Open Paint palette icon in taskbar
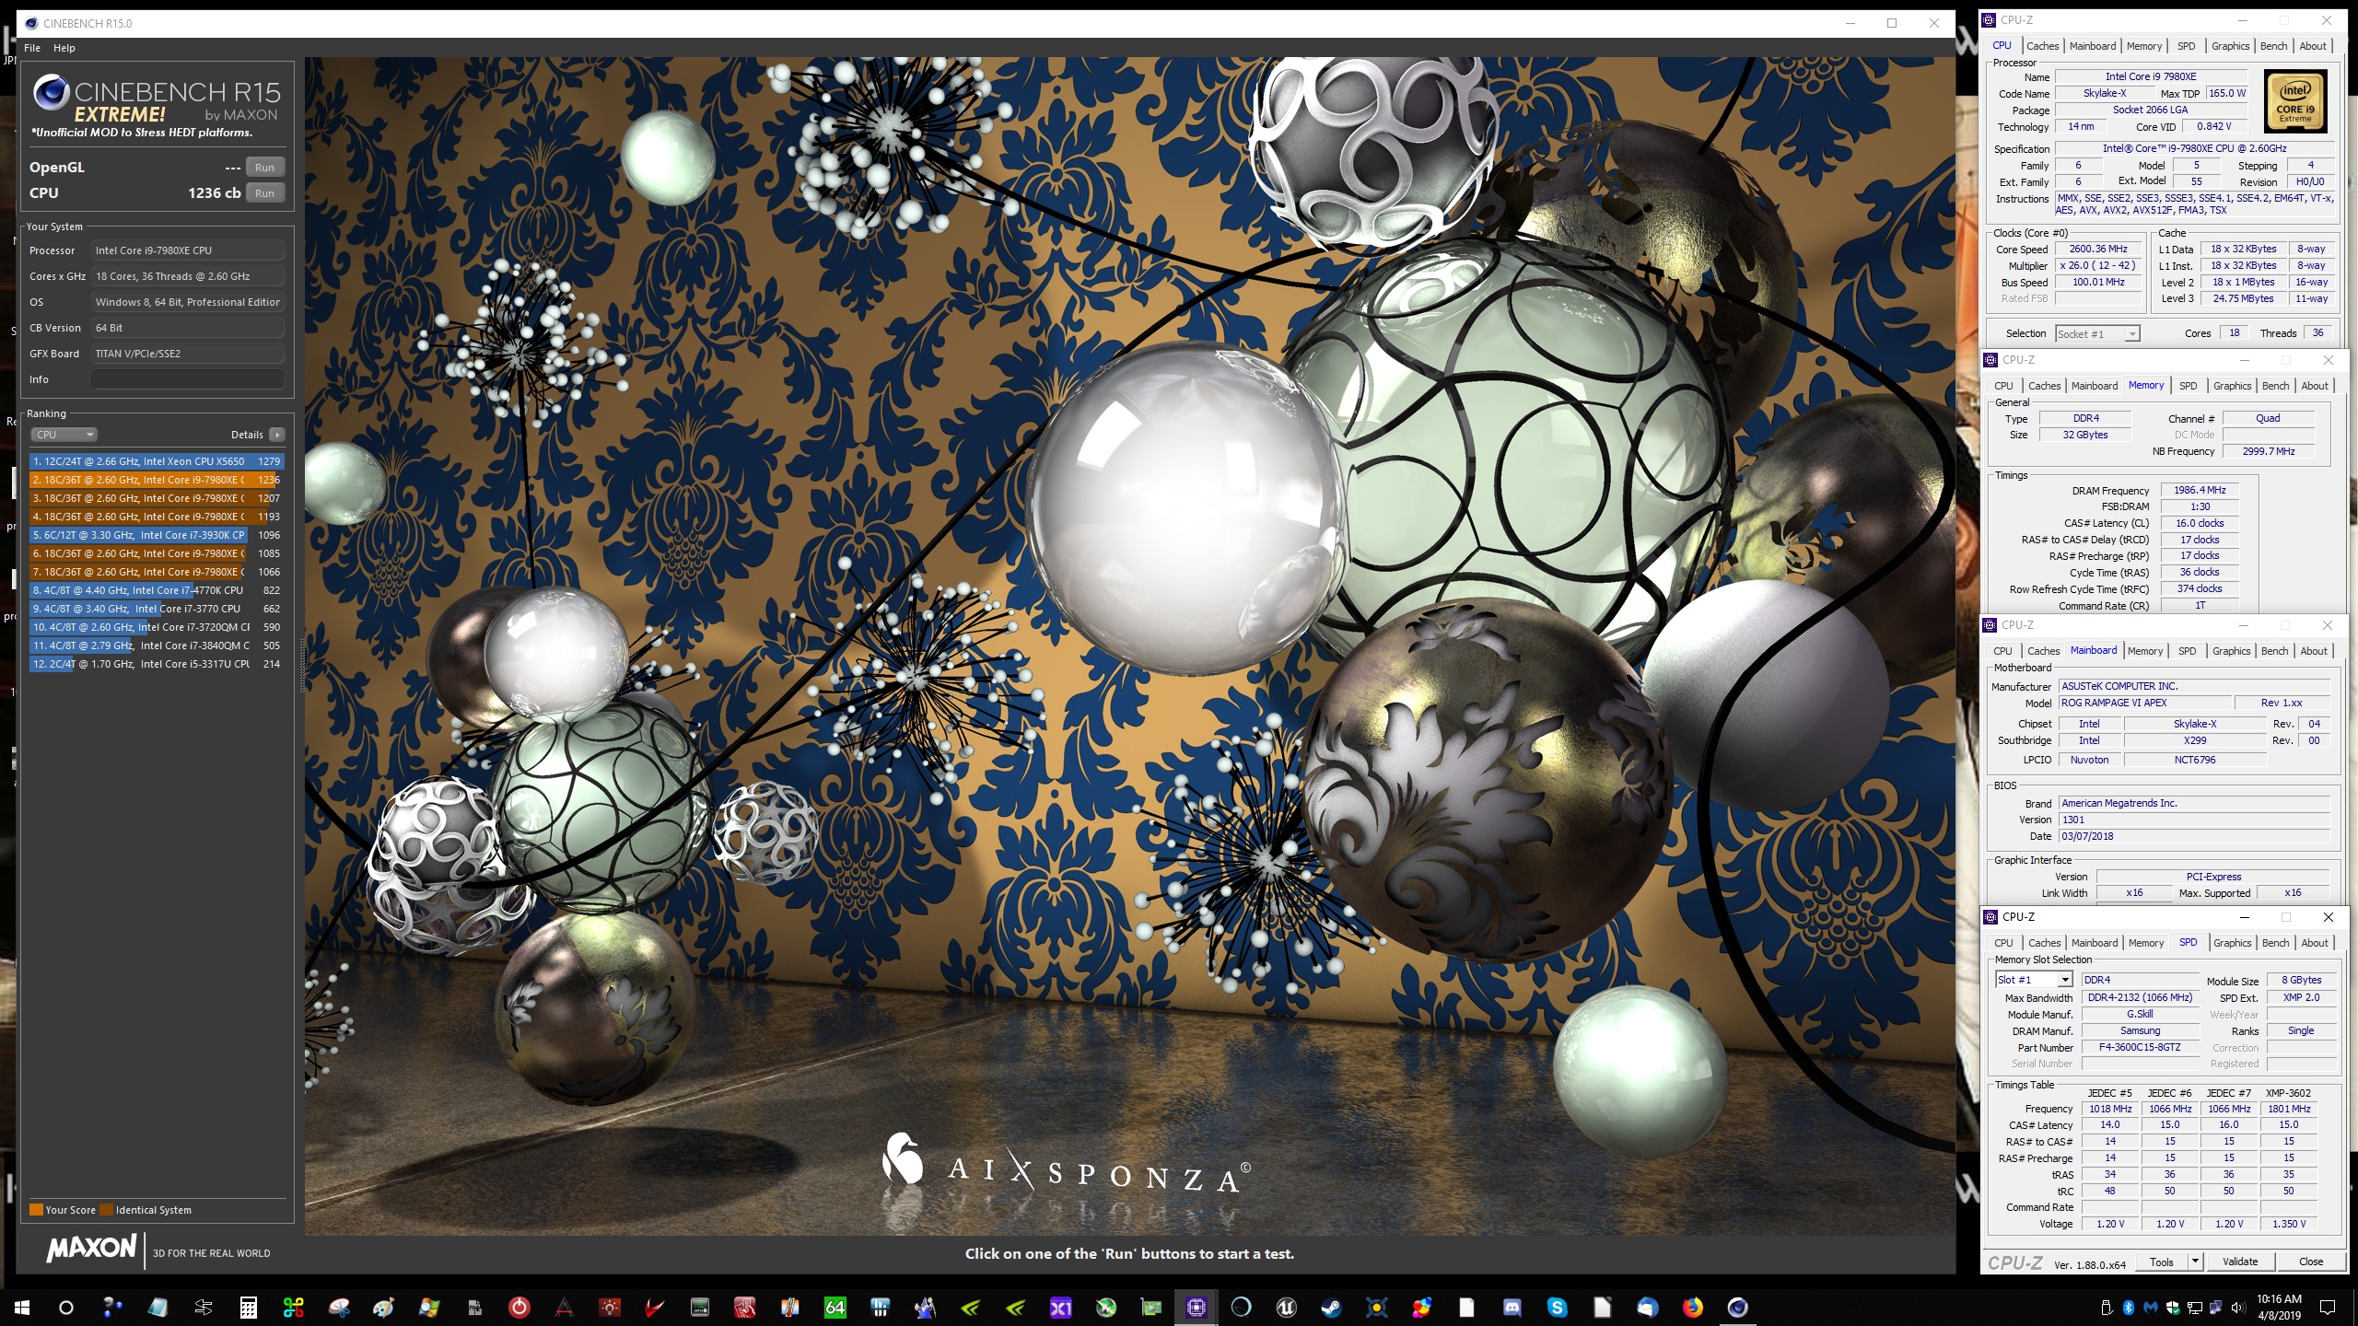The height and width of the screenshot is (1326, 2358). pyautogui.click(x=383, y=1307)
